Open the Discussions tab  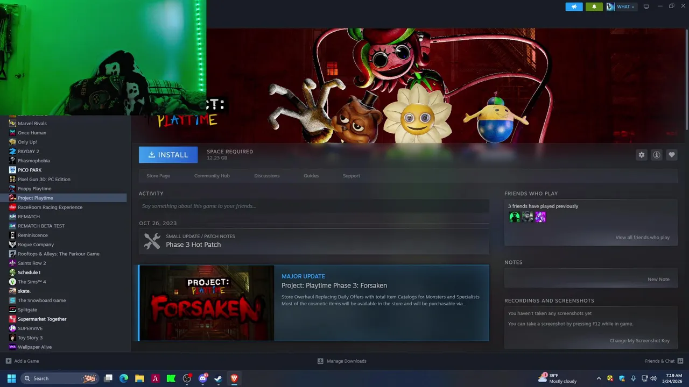click(x=267, y=176)
